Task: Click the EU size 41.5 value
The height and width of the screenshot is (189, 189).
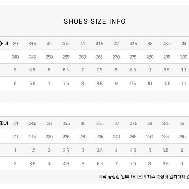Action: tap(99, 44)
